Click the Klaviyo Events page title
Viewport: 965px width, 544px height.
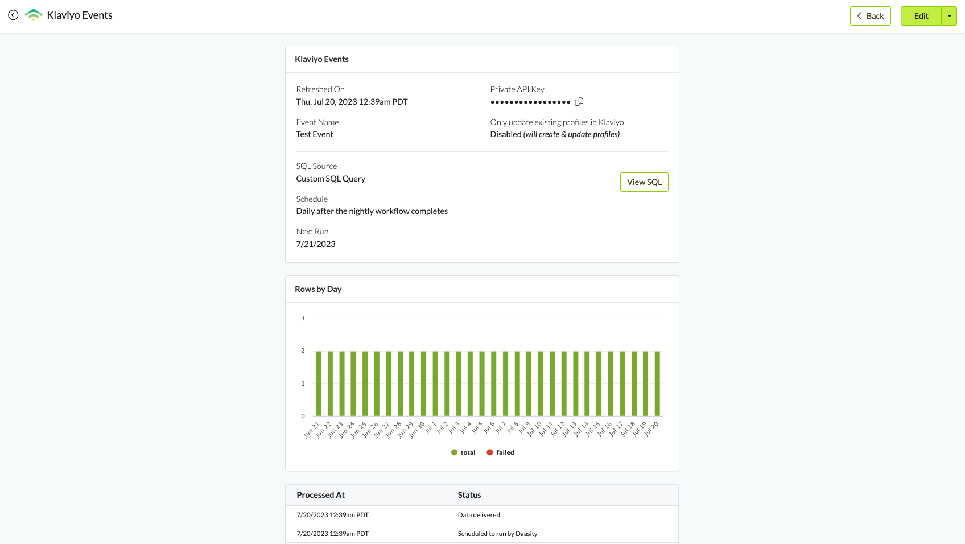(x=80, y=15)
